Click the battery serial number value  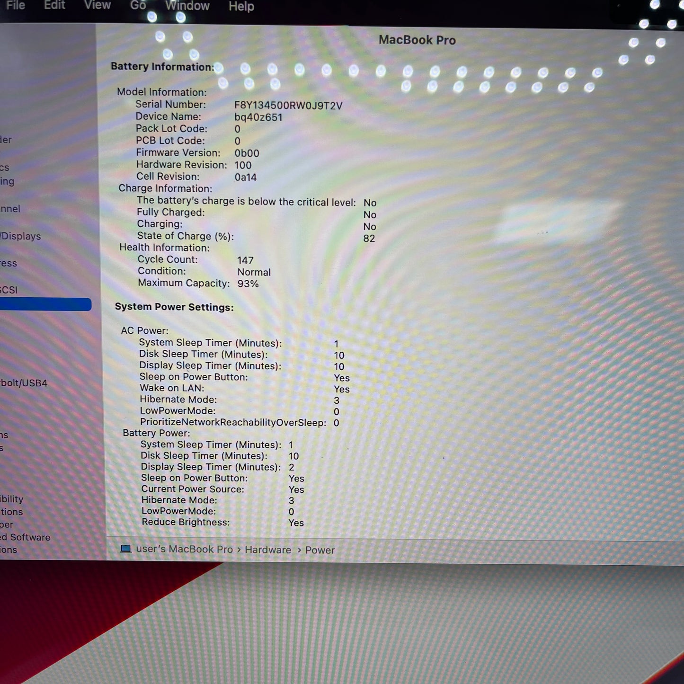[x=288, y=106]
